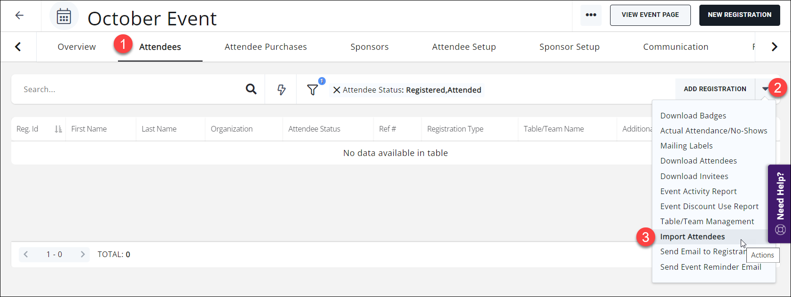Click the calendar event icon

pos(64,16)
